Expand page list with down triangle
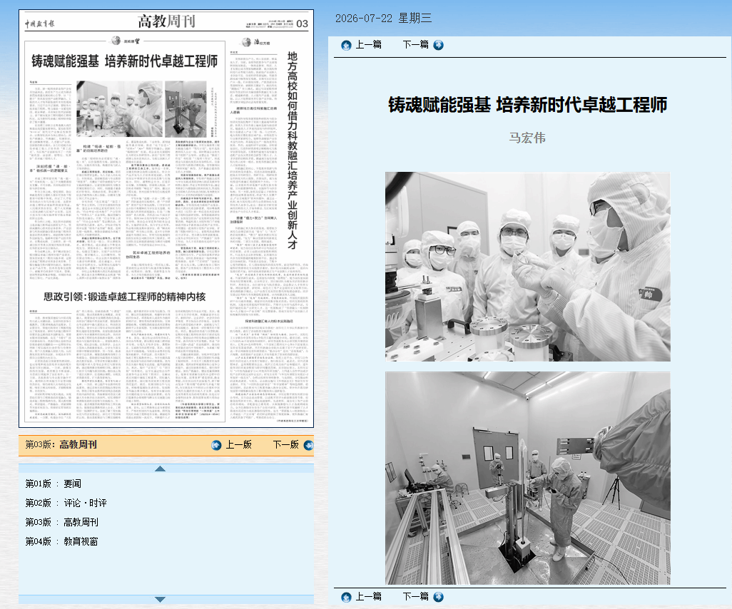Image resolution: width=732 pixels, height=609 pixels. 160,599
